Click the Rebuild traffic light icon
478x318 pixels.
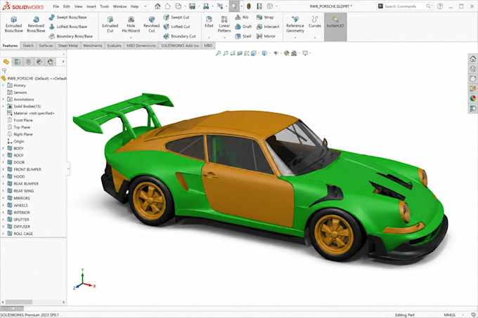249,6
